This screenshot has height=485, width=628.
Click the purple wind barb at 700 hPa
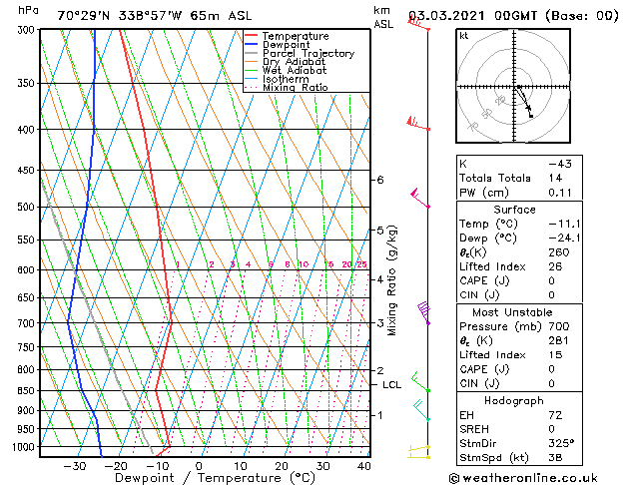pyautogui.click(x=423, y=313)
